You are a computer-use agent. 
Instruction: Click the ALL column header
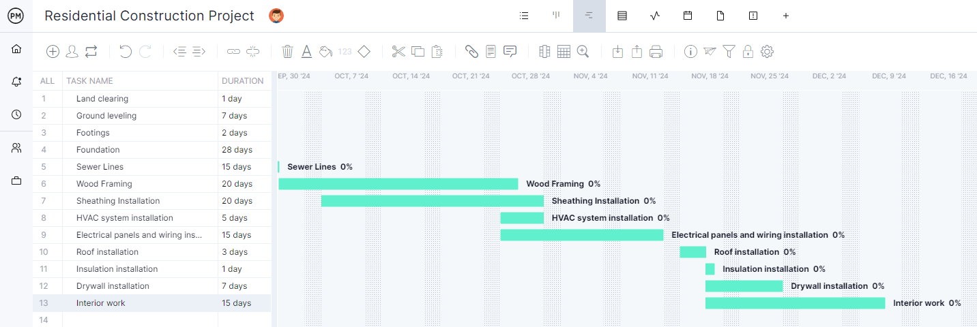coord(47,80)
